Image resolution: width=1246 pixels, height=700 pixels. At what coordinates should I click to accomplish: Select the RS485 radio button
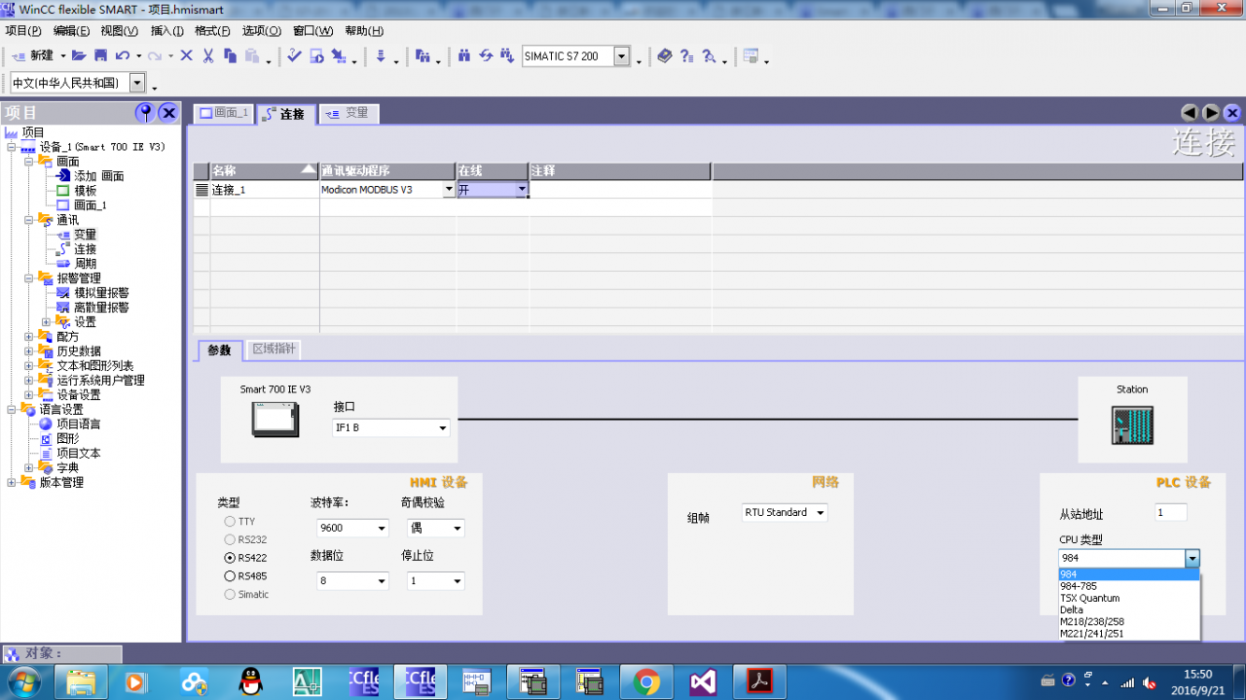(x=230, y=576)
